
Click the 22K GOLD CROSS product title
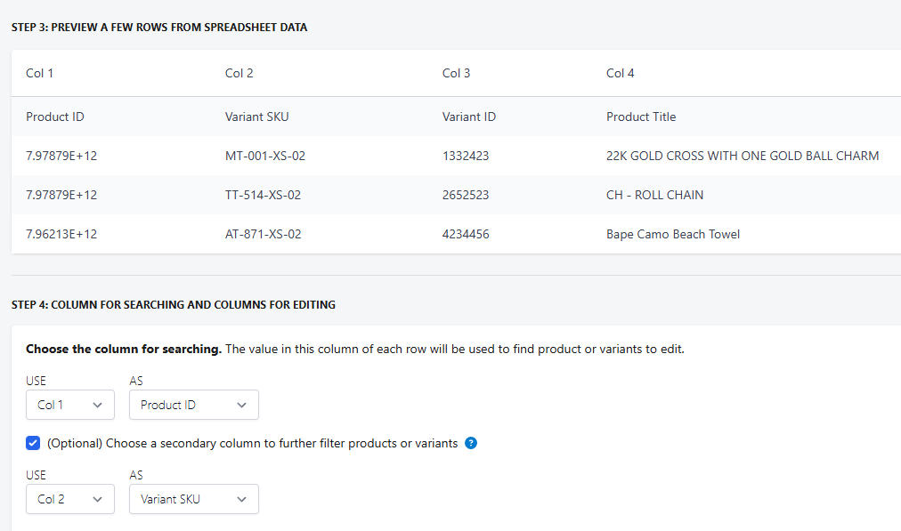click(x=743, y=156)
